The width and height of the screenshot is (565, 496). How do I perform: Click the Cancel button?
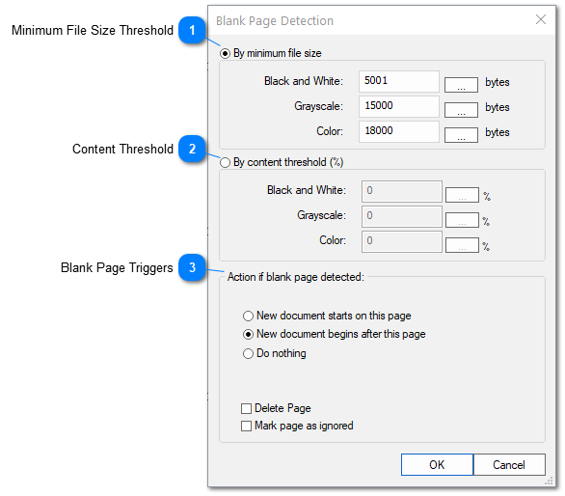pos(509,464)
